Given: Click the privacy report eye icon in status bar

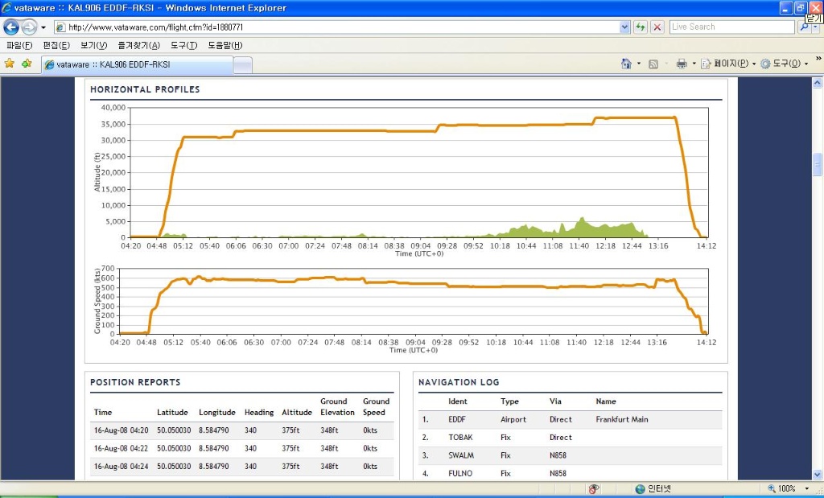Looking at the screenshot, I should tap(594, 488).
